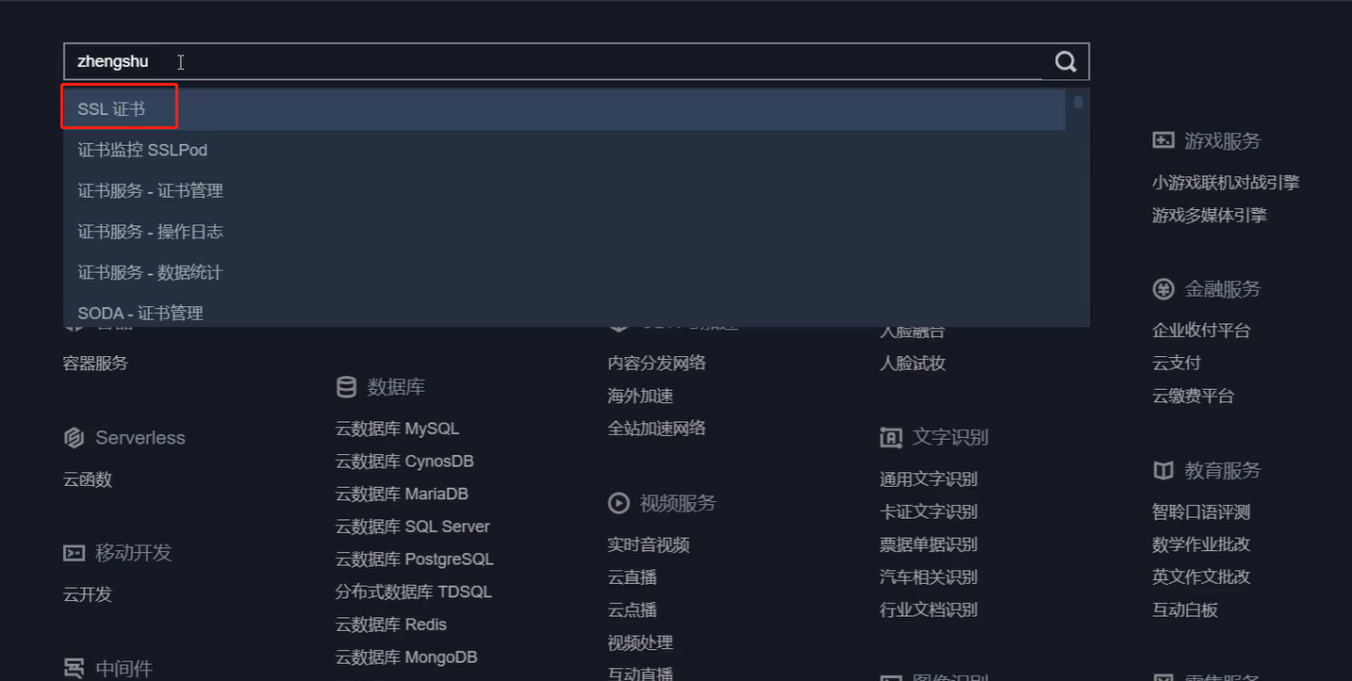Open 云数据库 MariaDB

pos(402,495)
